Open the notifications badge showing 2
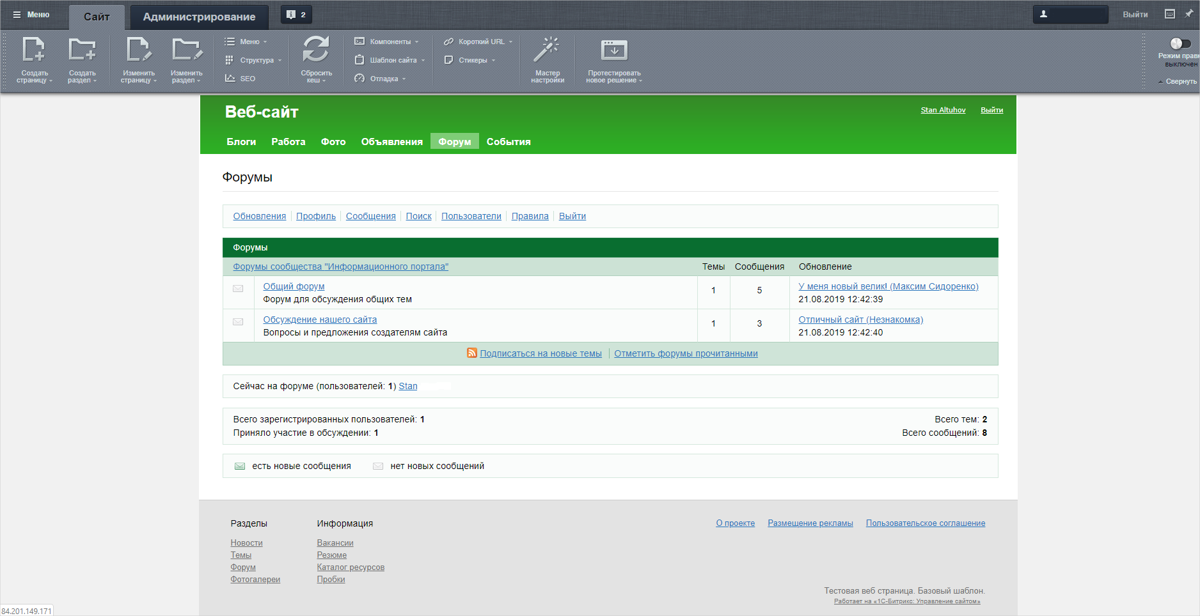 click(296, 15)
